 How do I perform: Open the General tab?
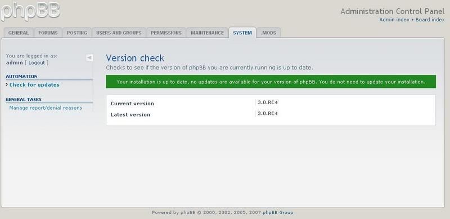point(19,33)
